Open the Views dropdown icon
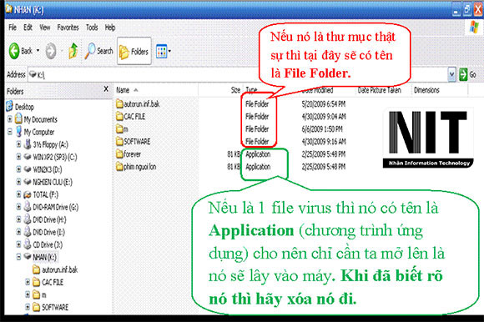This screenshot has height=322, width=484. click(x=163, y=51)
